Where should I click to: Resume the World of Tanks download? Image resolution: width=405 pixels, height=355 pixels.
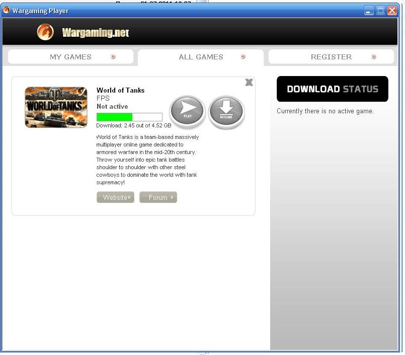click(x=226, y=112)
